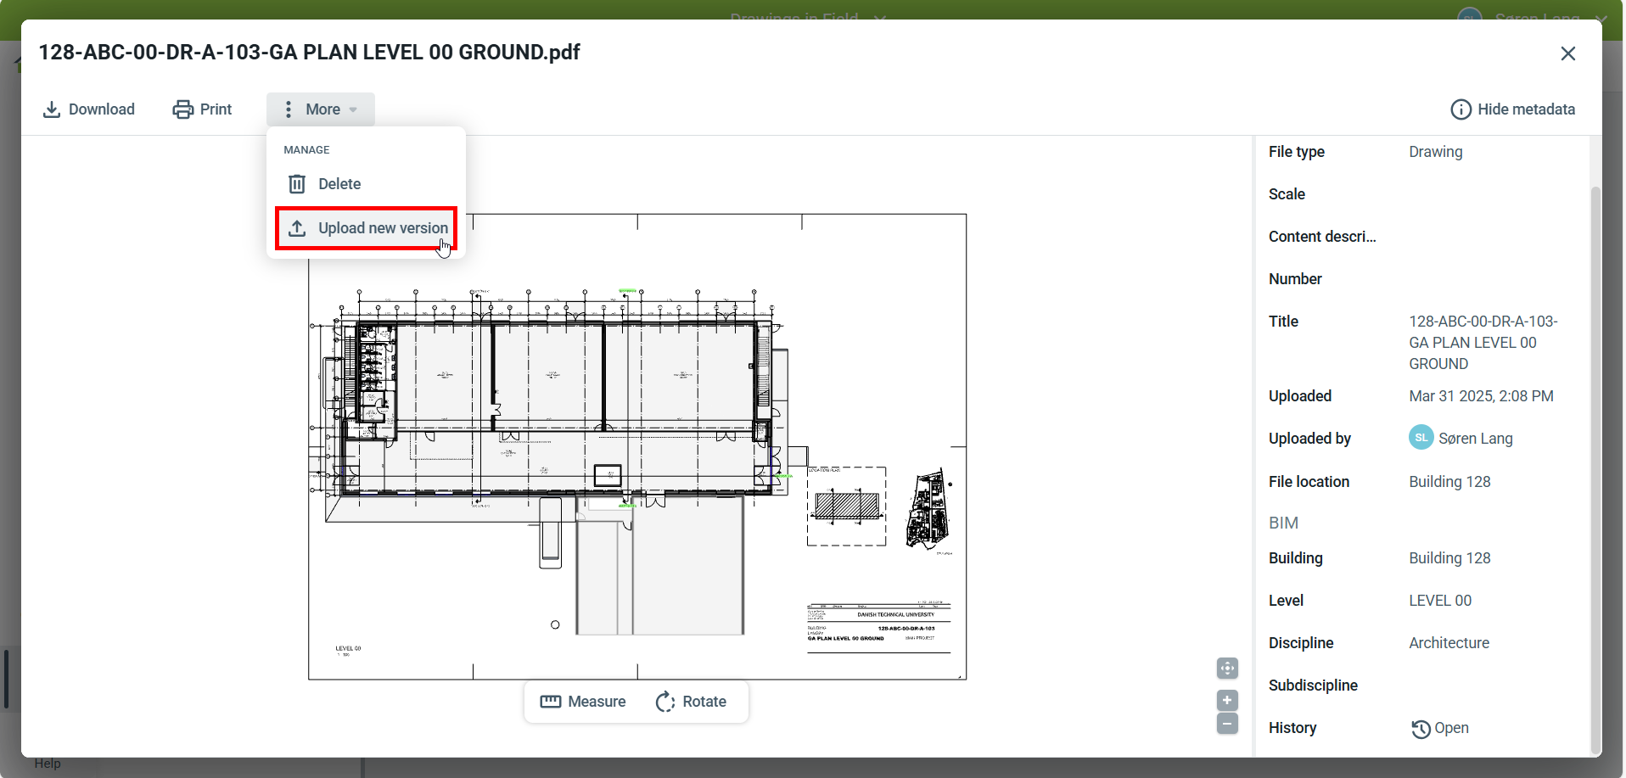Click the metadata panel scrollbar

pos(1595,467)
